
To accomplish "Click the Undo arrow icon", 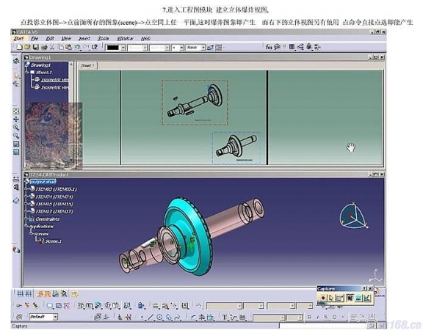I will (x=77, y=47).
